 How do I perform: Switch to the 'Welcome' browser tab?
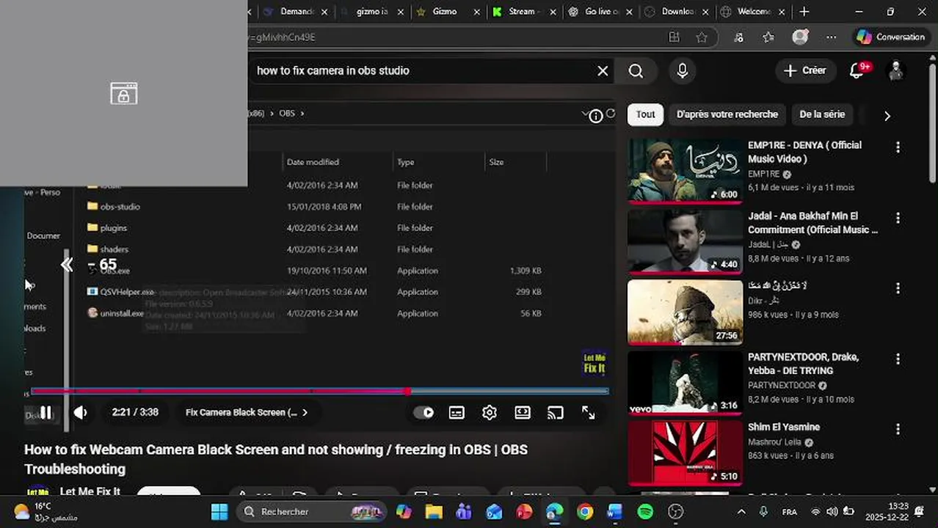tap(754, 12)
